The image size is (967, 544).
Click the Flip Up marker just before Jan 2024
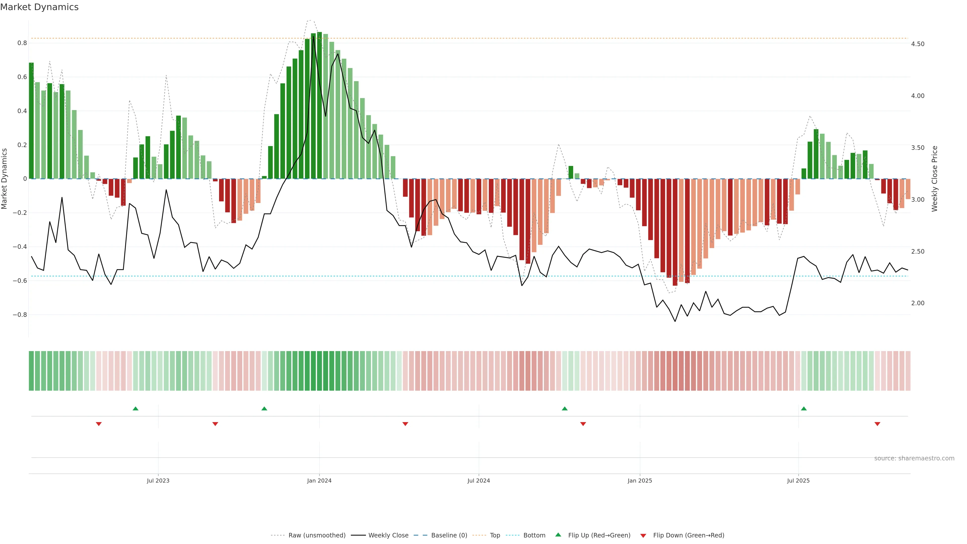click(264, 409)
